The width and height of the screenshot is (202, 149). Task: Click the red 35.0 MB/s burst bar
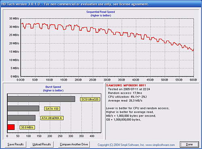(x=11, y=127)
